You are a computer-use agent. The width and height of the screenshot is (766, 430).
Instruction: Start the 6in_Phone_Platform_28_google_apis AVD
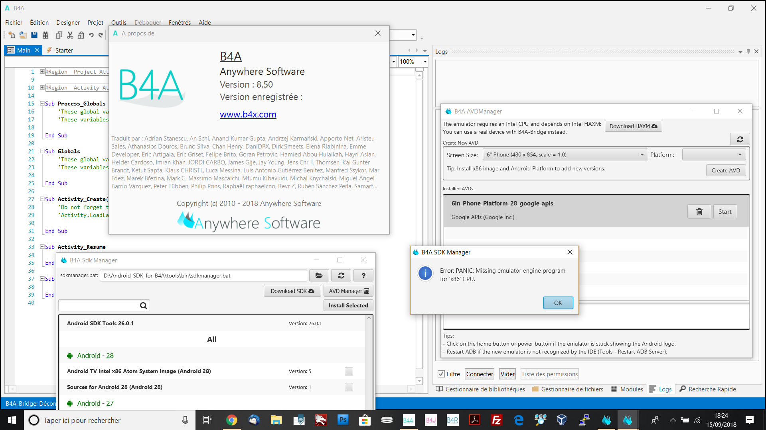(x=725, y=211)
